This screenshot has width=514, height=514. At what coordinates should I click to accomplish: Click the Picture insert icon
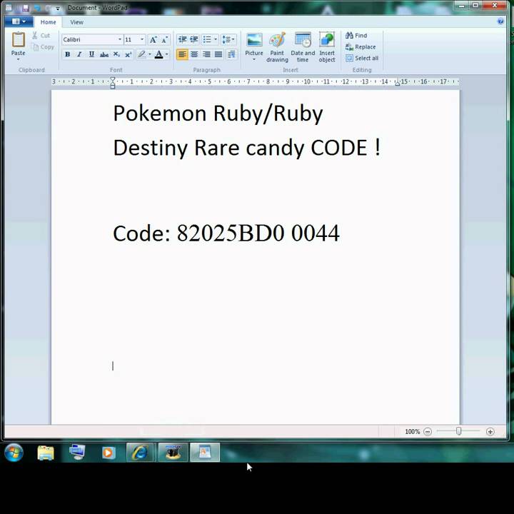point(254,40)
